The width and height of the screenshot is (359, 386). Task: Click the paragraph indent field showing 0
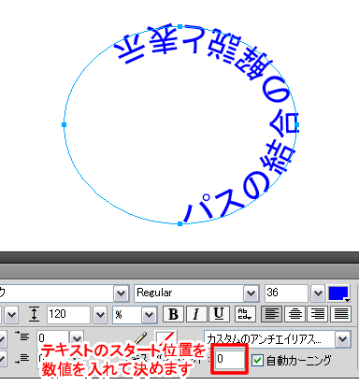(x=53, y=337)
